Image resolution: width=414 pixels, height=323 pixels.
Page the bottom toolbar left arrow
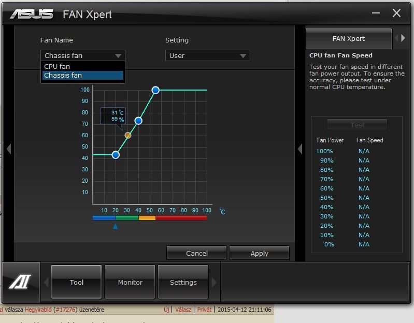coord(46,283)
